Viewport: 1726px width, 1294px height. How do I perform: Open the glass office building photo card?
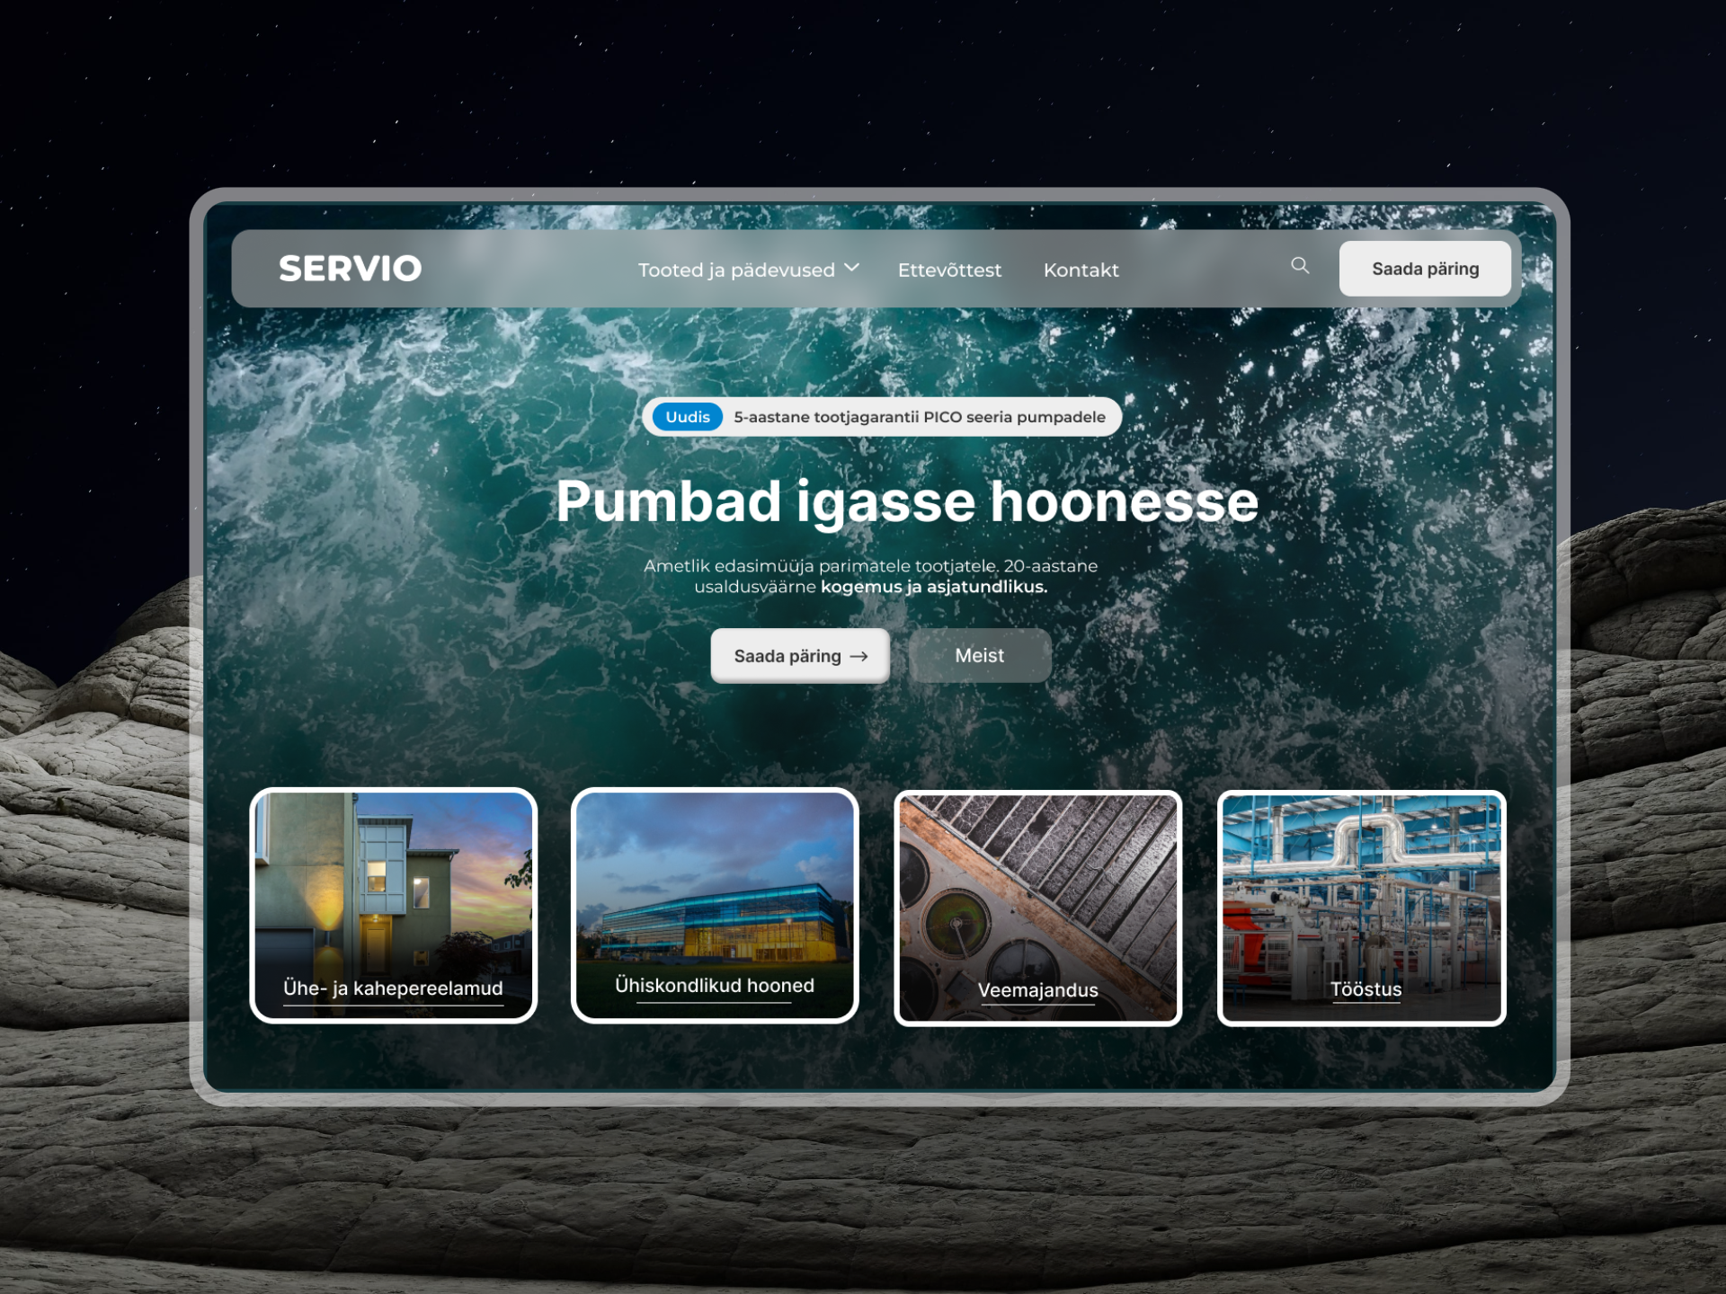(715, 906)
